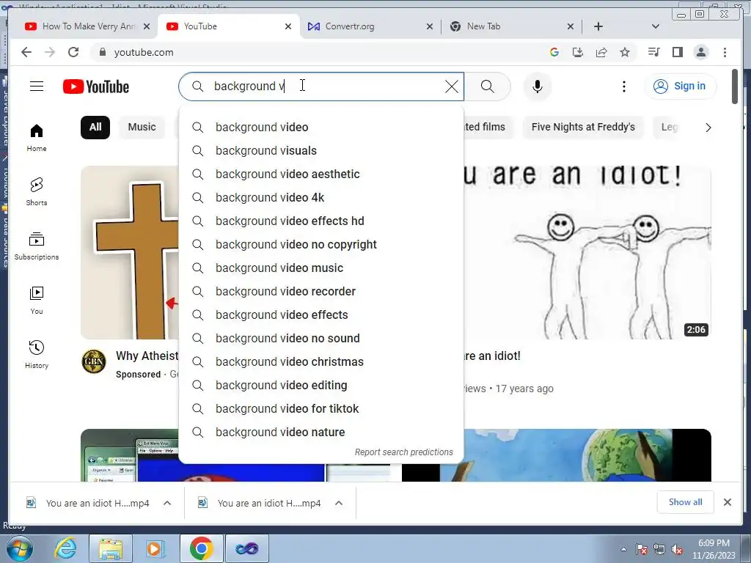Open the media control icon in Chrome toolbar
The width and height of the screenshot is (751, 563).
pyautogui.click(x=653, y=52)
